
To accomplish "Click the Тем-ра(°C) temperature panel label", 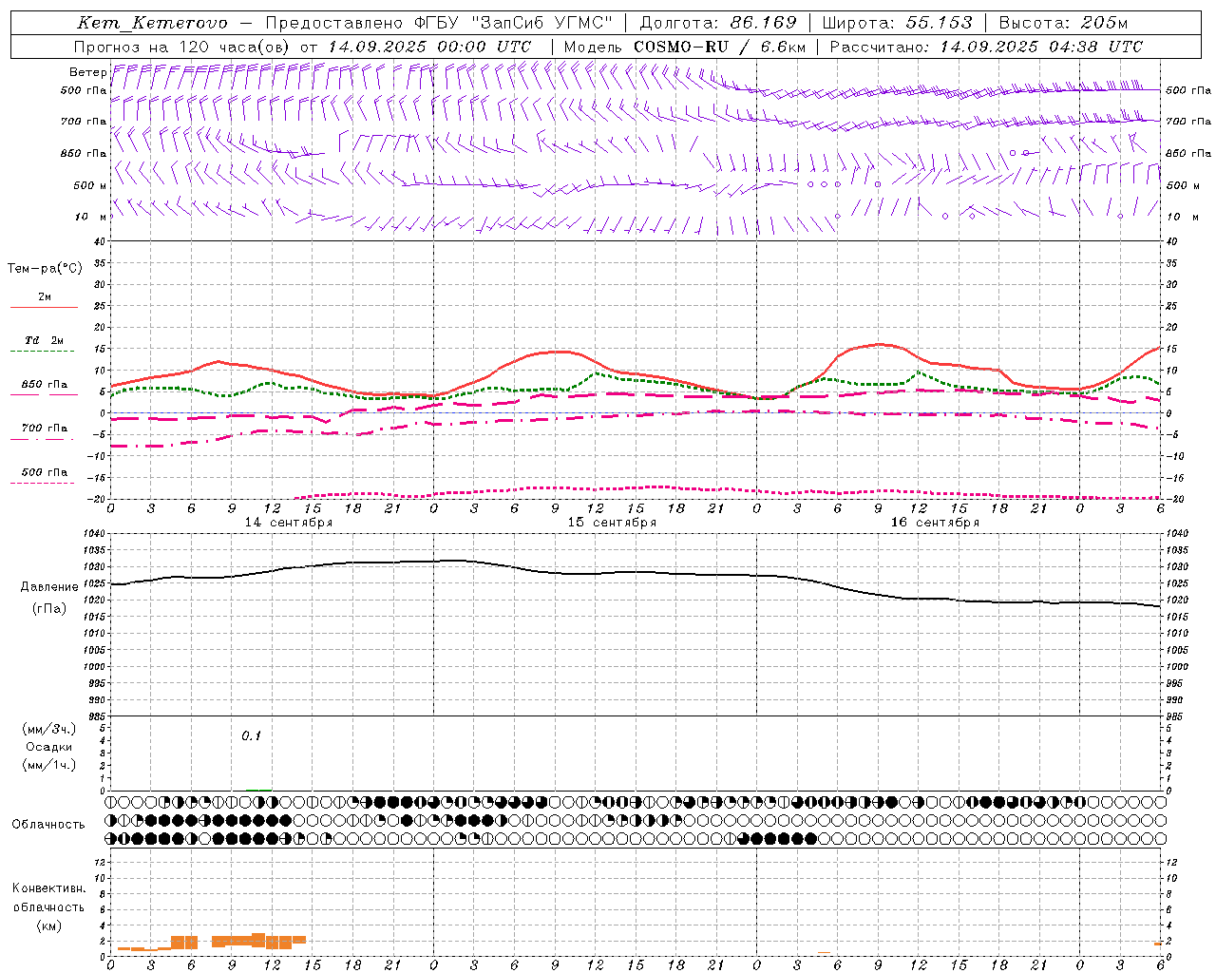I will 45,269.
